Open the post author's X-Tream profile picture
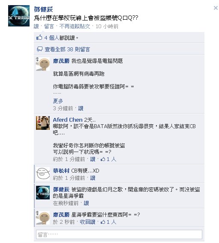This screenshot has height=243, width=219. pos(19,16)
